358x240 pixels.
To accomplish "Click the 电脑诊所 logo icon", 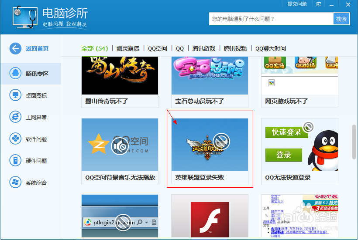I will [25, 17].
